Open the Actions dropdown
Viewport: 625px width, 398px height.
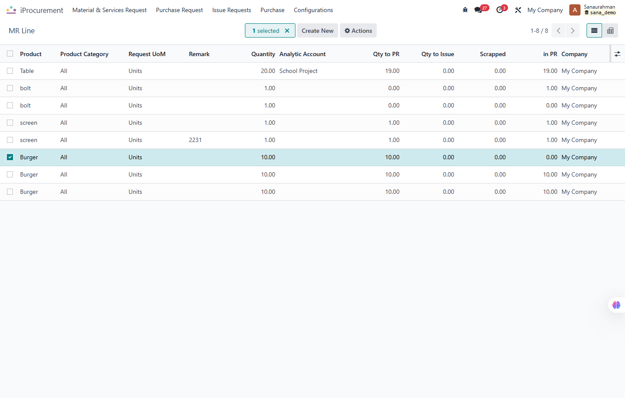(x=358, y=31)
